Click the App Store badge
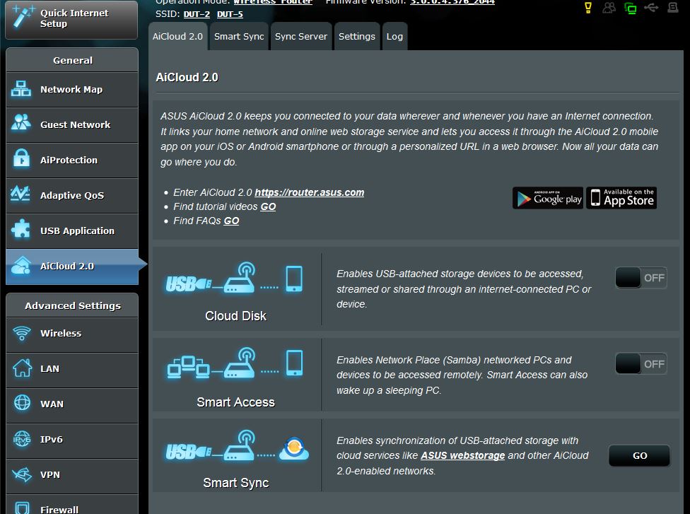This screenshot has width=690, height=514. pyautogui.click(x=621, y=198)
